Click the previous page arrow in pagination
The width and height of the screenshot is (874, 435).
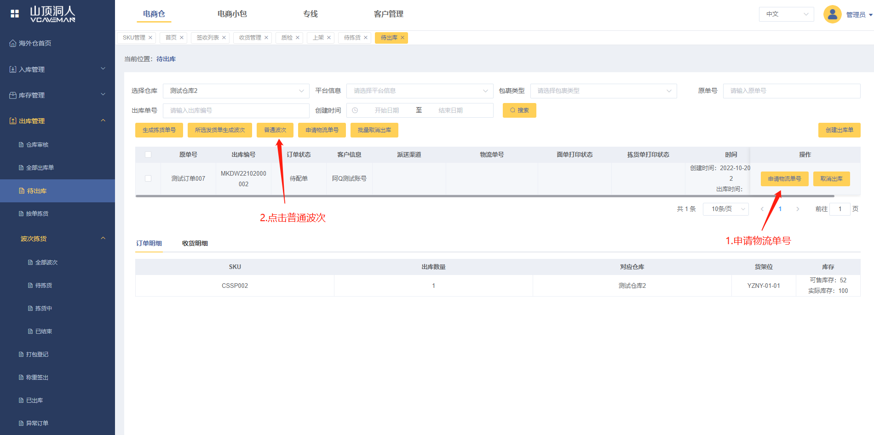762,209
